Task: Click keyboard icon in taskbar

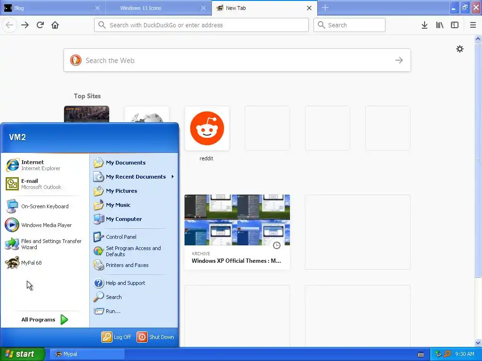Action: [x=421, y=354]
